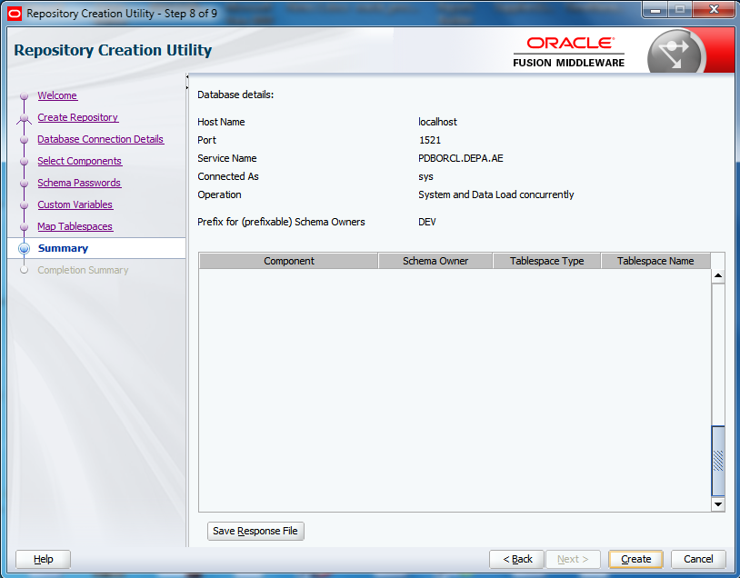740x578 pixels.
Task: Click the localhost host name value
Action: tap(437, 122)
